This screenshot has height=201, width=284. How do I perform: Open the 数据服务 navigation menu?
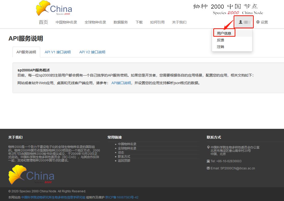pos(121,22)
